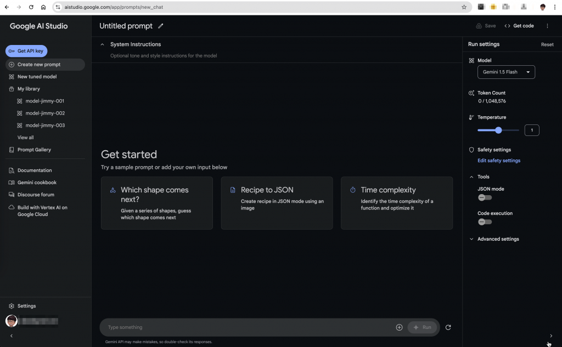This screenshot has width=562, height=347.
Task: Toggle JSON mode switch
Action: (485, 198)
